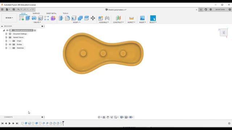This screenshot has width=232, height=130.
Task: Select the Hole tool
Action: (40, 18)
